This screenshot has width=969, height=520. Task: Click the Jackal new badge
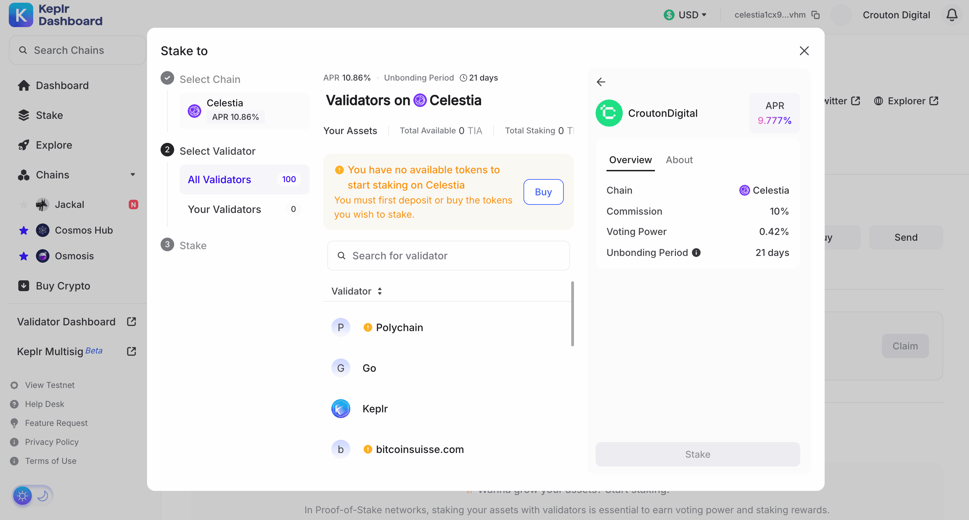click(133, 204)
